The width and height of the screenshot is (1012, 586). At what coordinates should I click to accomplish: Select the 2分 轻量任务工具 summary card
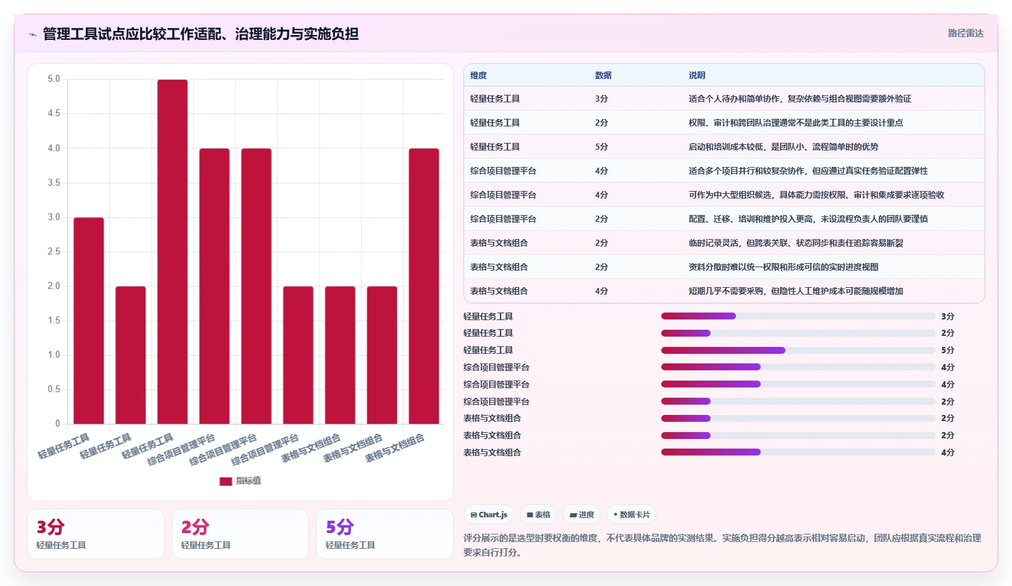coord(240,534)
